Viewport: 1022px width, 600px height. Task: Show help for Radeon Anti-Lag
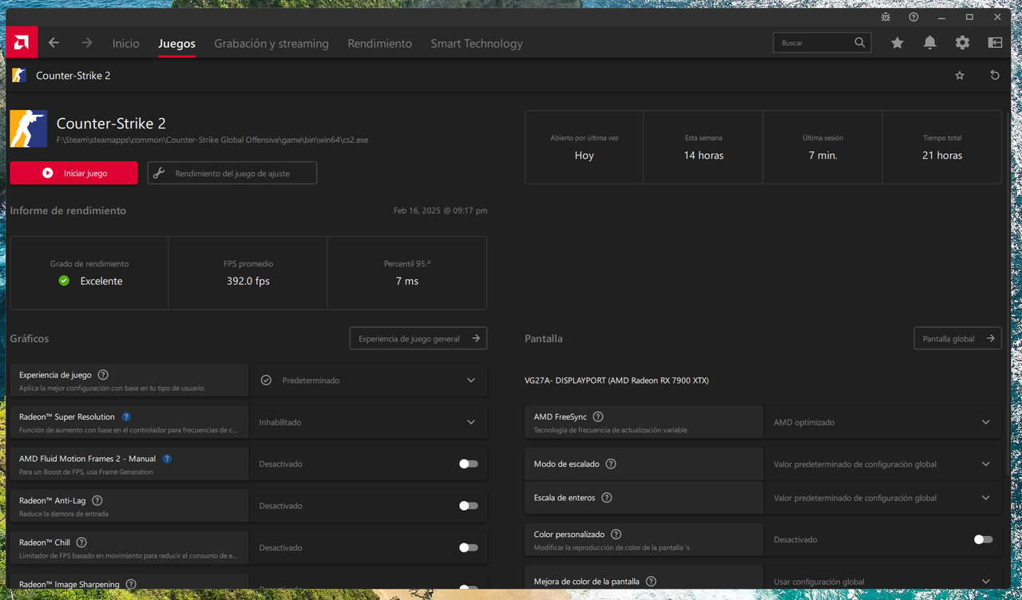pos(97,500)
